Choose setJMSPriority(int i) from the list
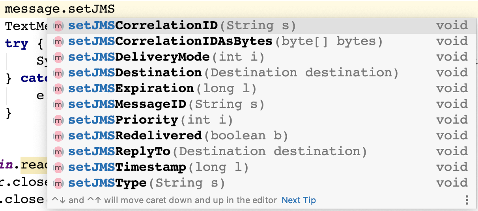478x211 pixels. click(x=150, y=120)
